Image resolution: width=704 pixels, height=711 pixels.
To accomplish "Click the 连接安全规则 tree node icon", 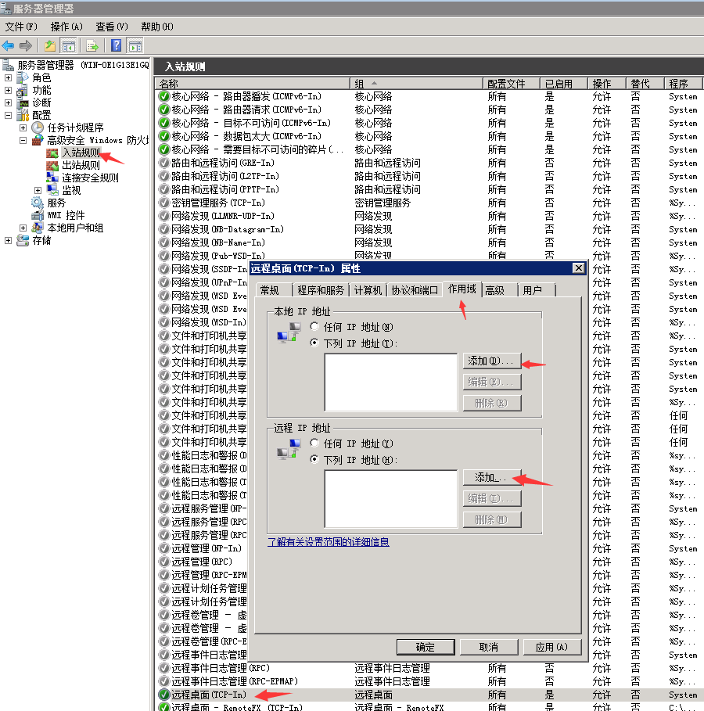I will (52, 178).
